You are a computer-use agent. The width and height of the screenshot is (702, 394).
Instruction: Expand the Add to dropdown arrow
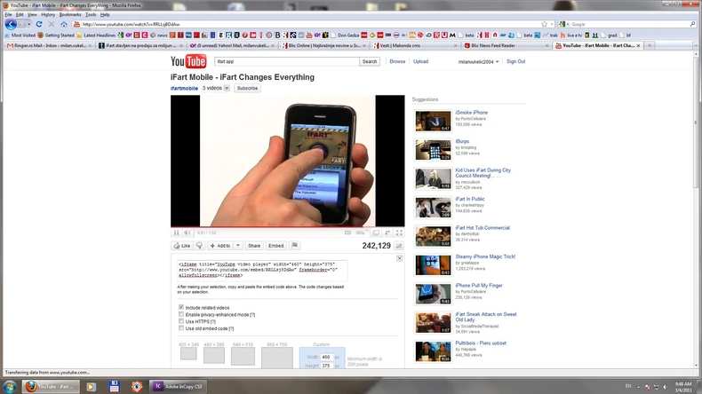click(x=237, y=246)
